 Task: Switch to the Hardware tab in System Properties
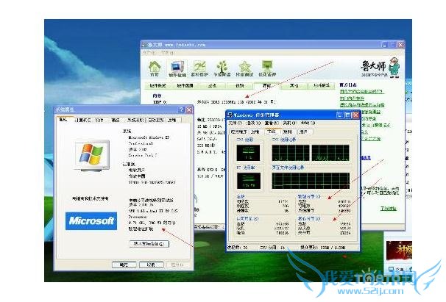[99, 121]
